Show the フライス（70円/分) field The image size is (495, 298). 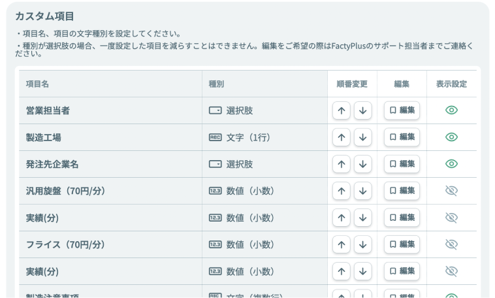[451, 244]
